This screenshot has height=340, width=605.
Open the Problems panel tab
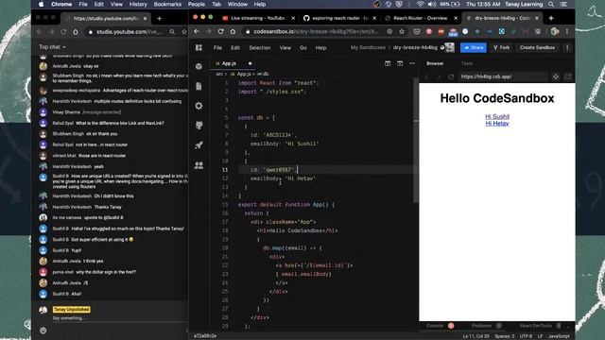(481, 326)
